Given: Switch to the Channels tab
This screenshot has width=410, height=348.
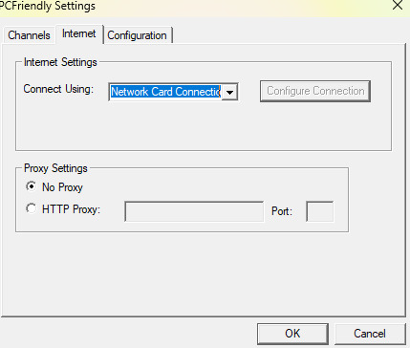Looking at the screenshot, I should (29, 35).
